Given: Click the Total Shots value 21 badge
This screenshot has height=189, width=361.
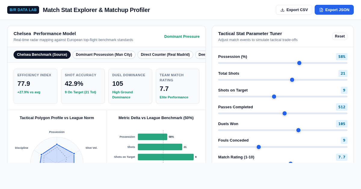Looking at the screenshot, I should click(343, 73).
